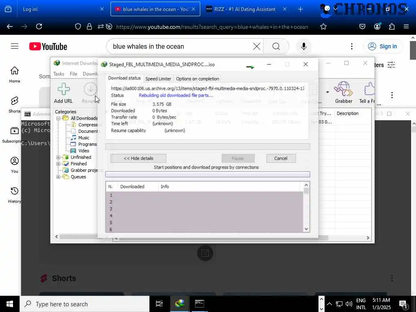Screen dimensions: 416x312
Task: Select the Programs category
Action: 84,144
